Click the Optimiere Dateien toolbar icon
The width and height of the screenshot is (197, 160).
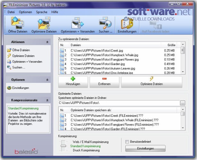[44, 23]
